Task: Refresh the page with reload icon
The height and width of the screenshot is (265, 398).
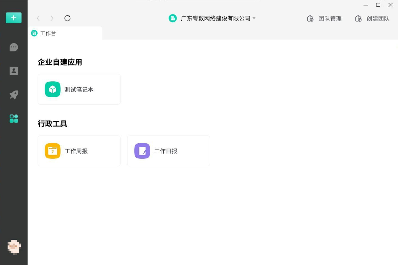Action: 67,18
